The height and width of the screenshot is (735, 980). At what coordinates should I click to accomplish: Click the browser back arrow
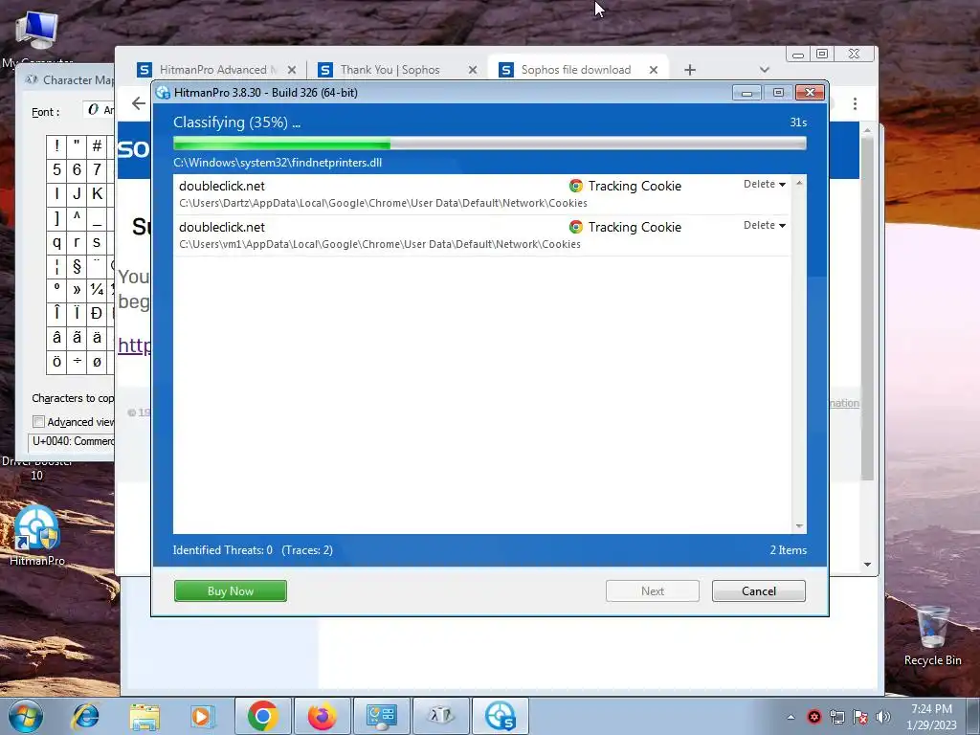(138, 103)
